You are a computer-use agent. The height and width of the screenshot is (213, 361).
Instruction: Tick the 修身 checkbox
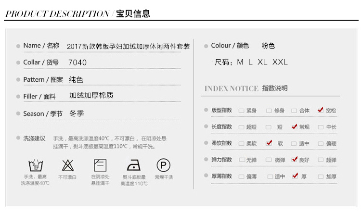(269, 111)
